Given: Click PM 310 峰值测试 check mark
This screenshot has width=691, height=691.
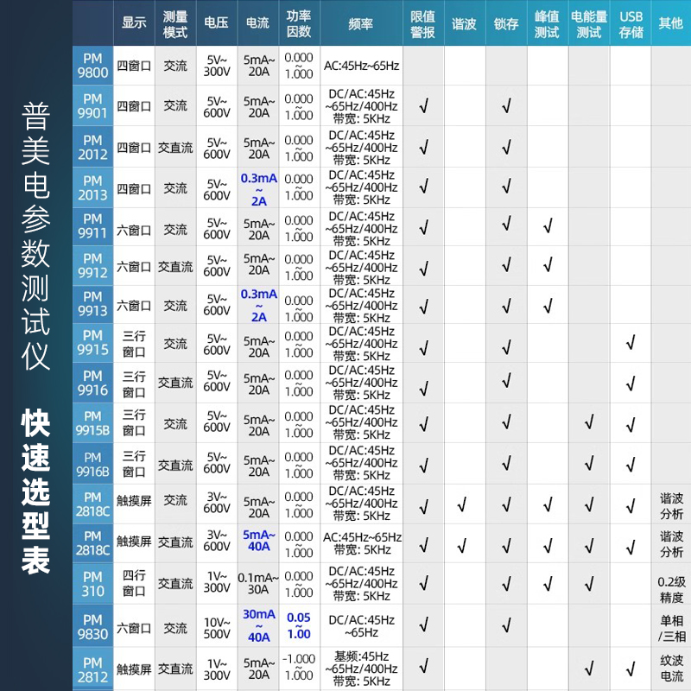Looking at the screenshot, I should (548, 584).
